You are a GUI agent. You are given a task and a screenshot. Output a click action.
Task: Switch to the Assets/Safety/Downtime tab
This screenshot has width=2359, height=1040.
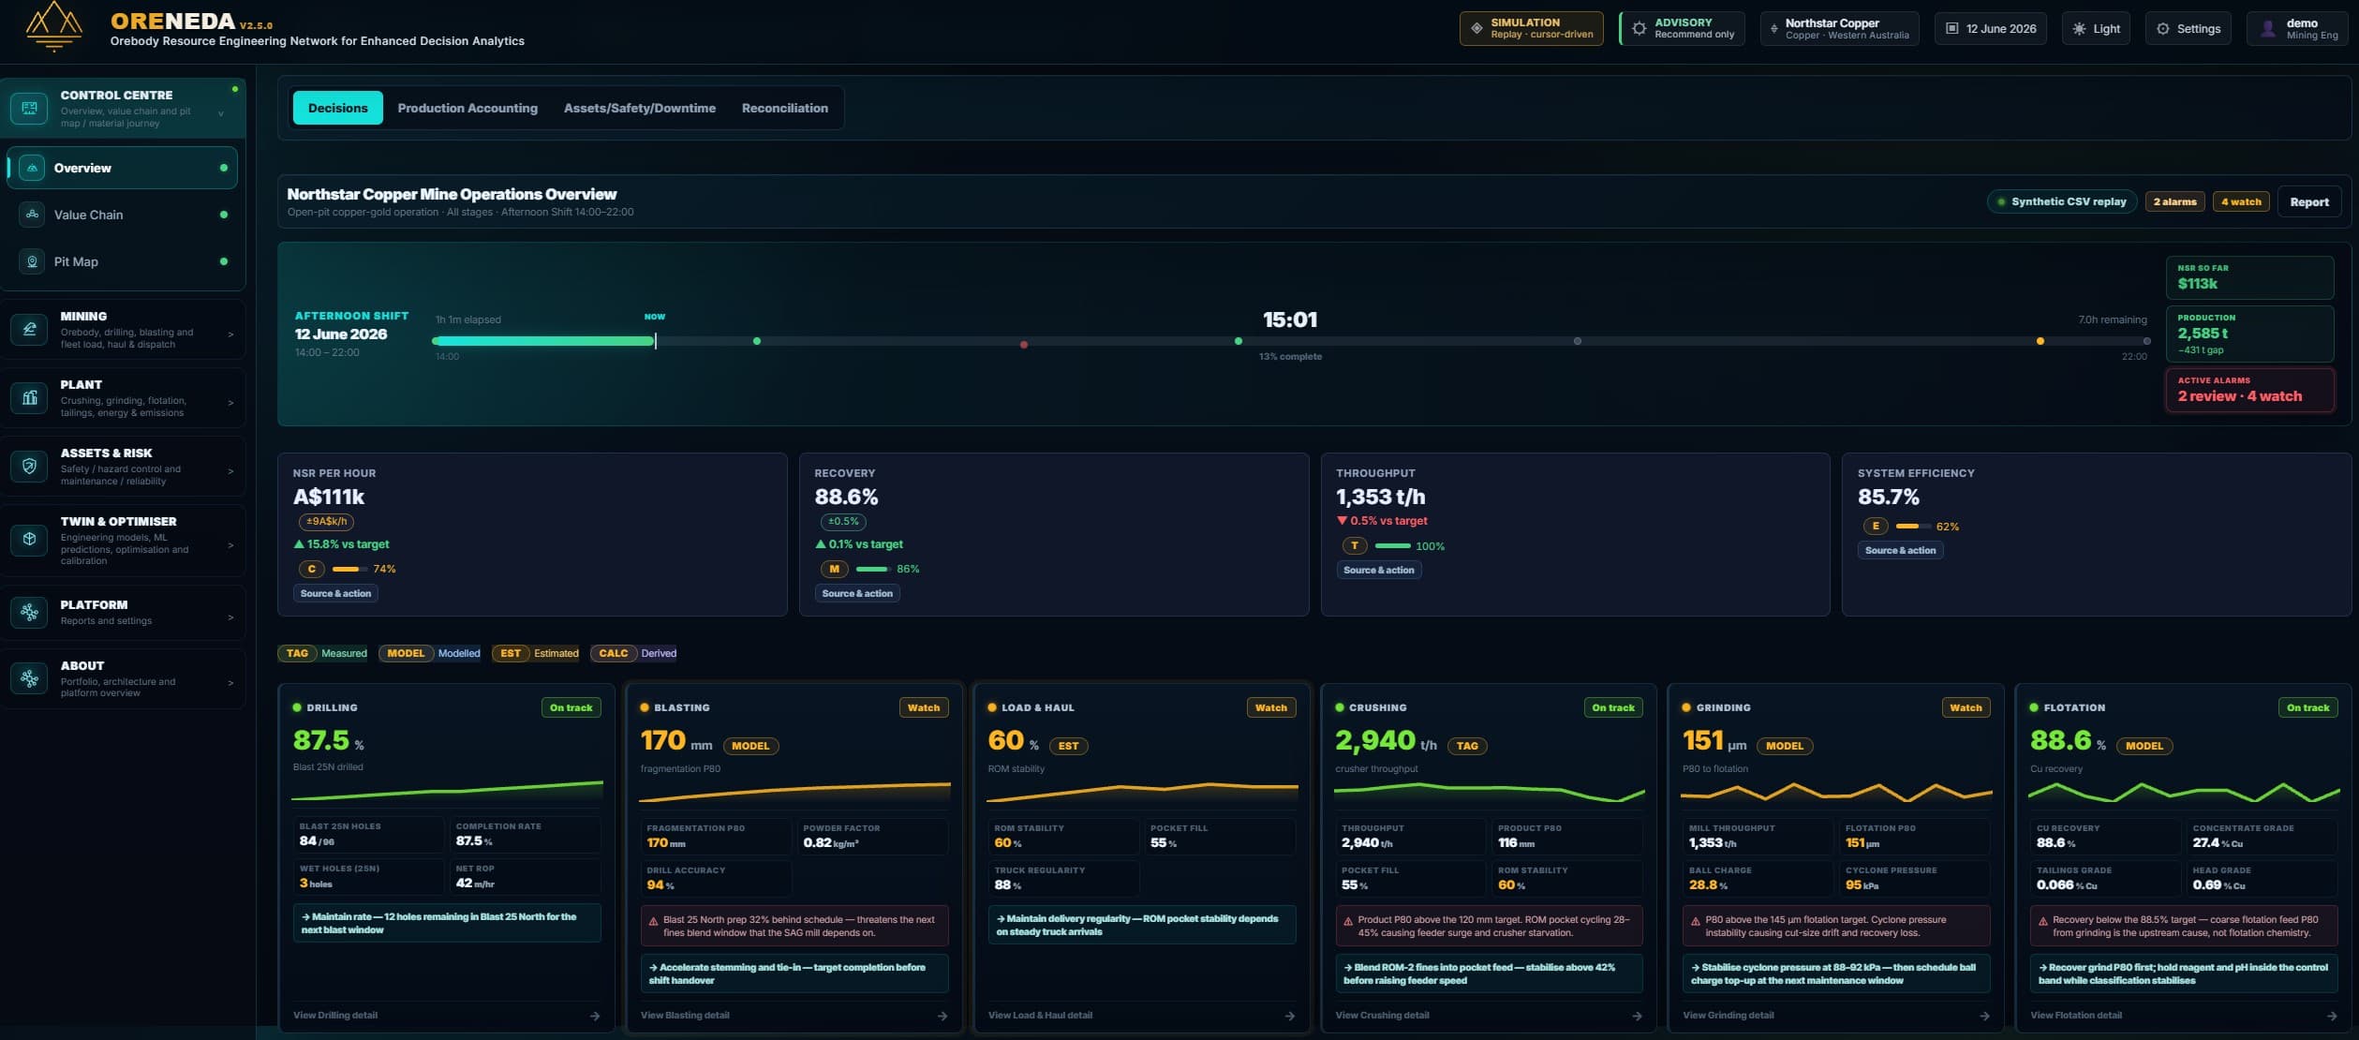click(640, 108)
